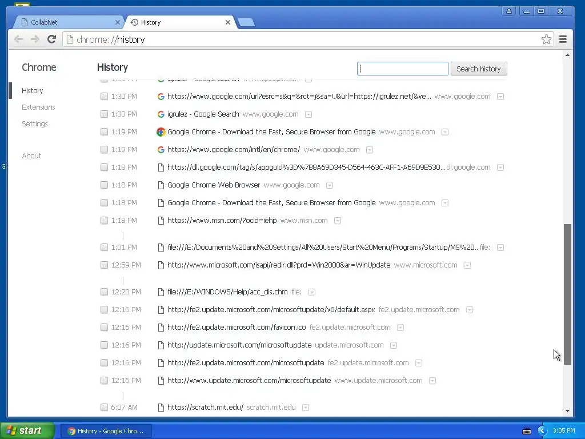Open dropdown for intl/en/chrome entry
The width and height of the screenshot is (585, 439).
370,150
